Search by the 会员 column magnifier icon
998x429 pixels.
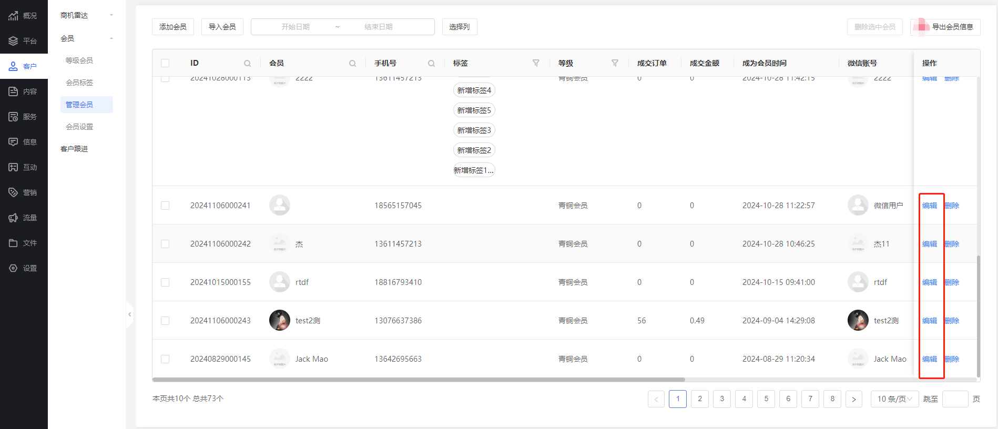pos(352,64)
